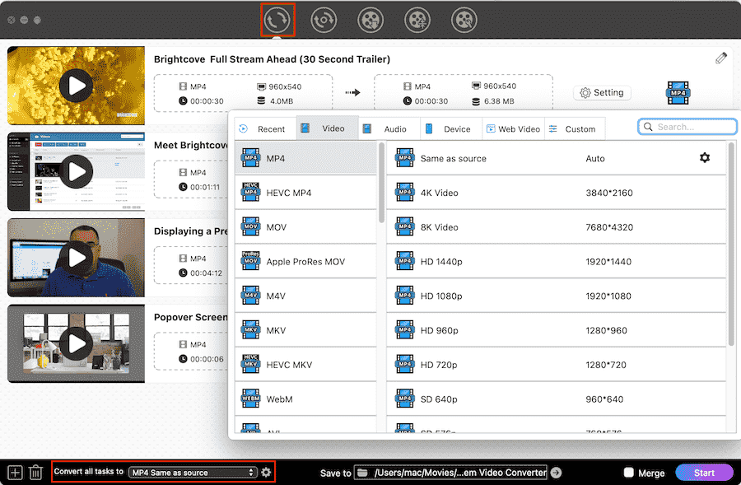Viewport: 741px width, 485px height.
Task: Play the Brightcove Full Stream Ahead video
Action: (x=76, y=86)
